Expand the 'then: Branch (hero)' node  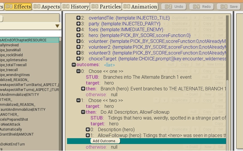pyautogui.click(x=83, y=89)
